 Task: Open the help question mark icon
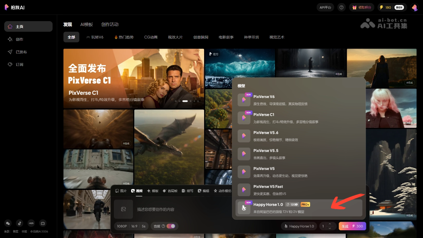tap(341, 7)
